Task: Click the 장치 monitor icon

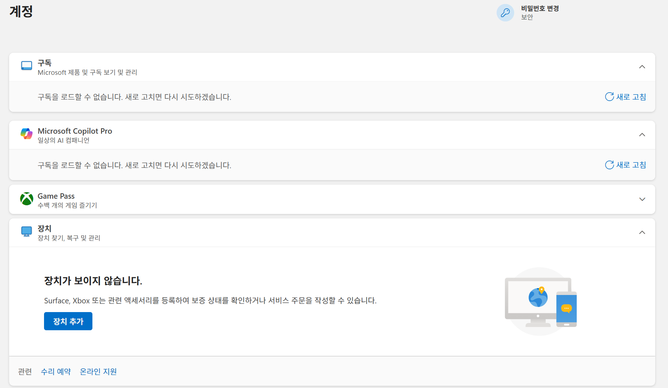Action: (x=27, y=231)
